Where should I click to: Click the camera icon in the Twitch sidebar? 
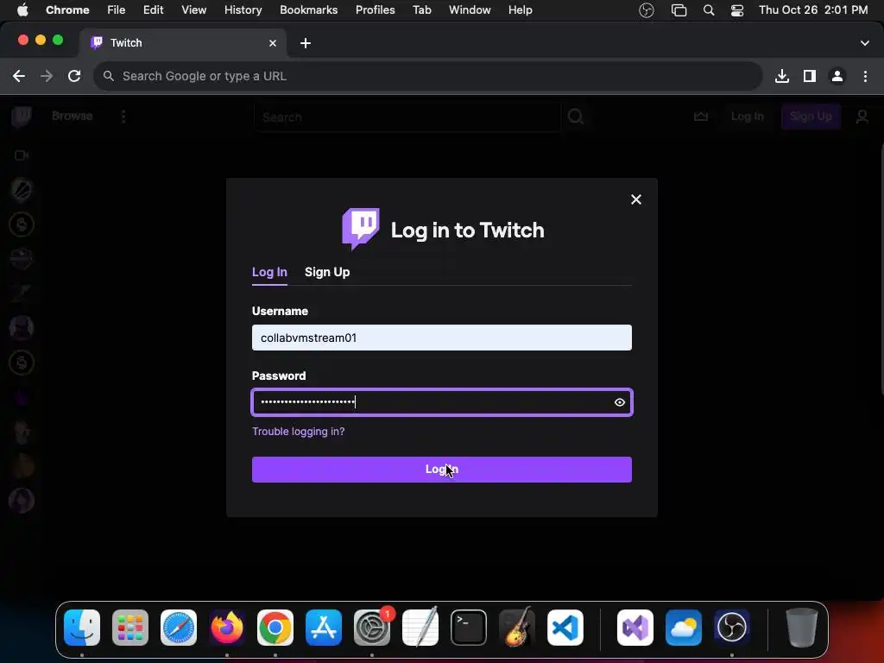[22, 155]
